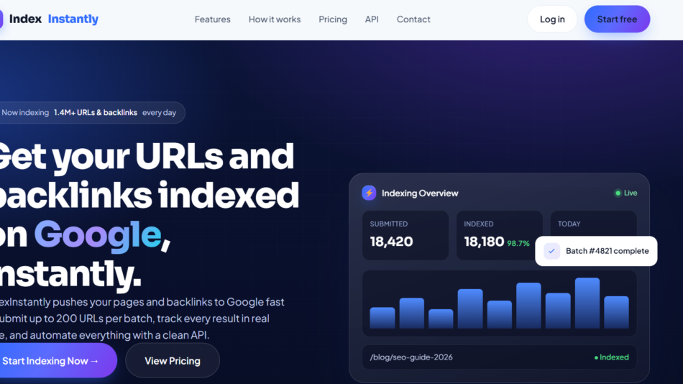Click the '1.4M+ URLs & backlinks' badge
683x384 pixels.
click(96, 112)
